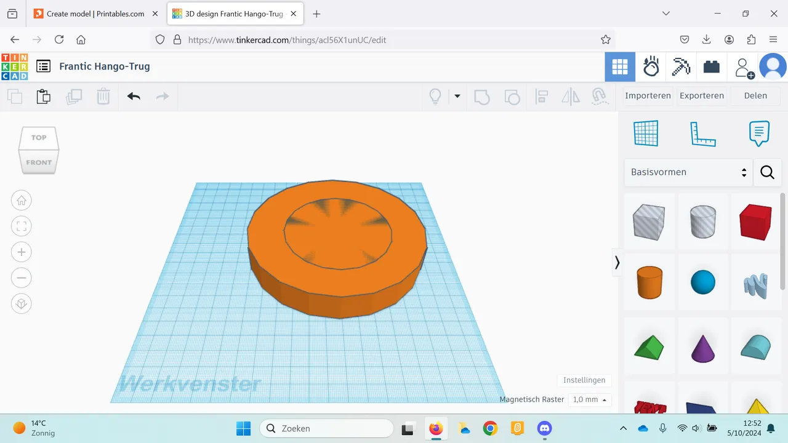Viewport: 788px width, 443px height.
Task: Open dropdown arrow next to the lightbulb
Action: 457,96
